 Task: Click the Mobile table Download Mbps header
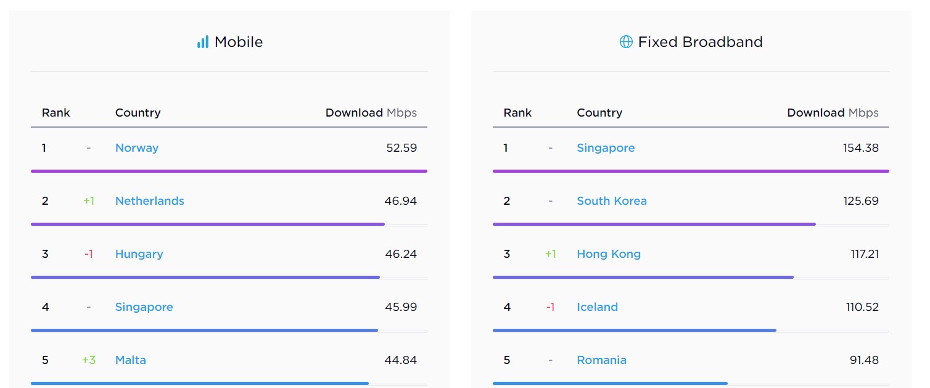pyautogui.click(x=371, y=113)
